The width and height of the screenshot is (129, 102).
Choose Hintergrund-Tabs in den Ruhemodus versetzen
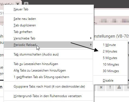click(49, 96)
